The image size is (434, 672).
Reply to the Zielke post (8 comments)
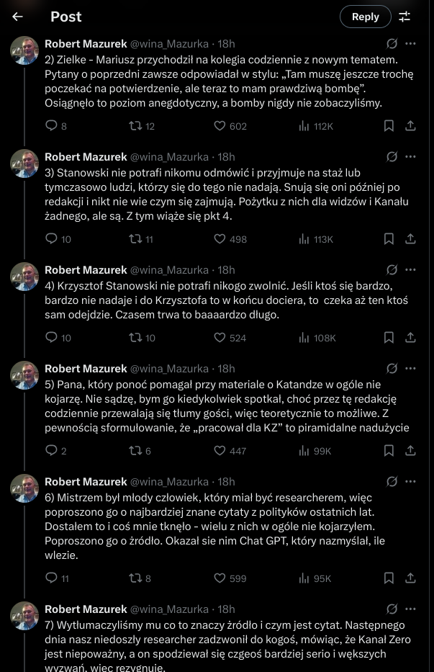tap(51, 126)
